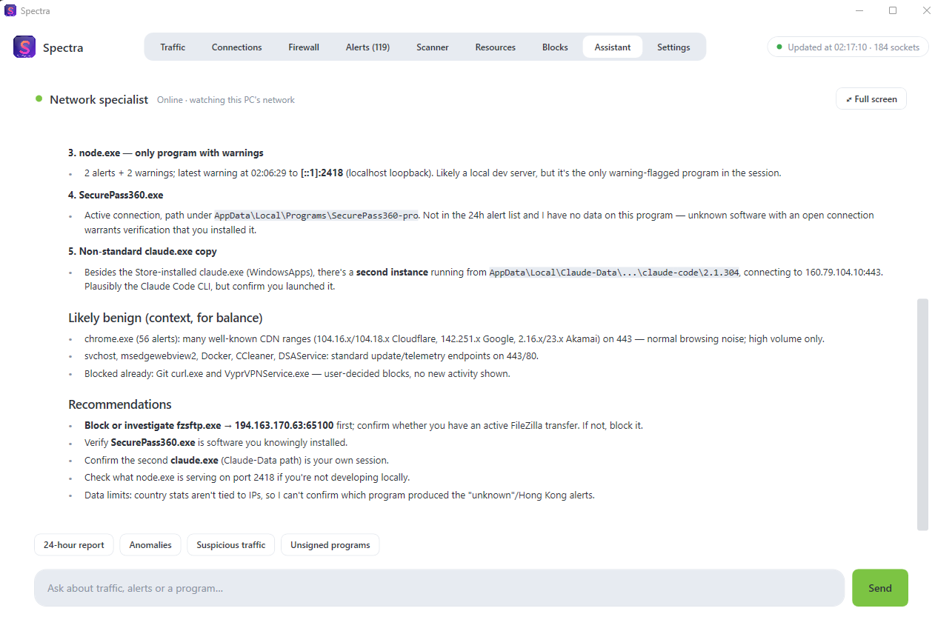Click the Network specialist heading

click(99, 99)
